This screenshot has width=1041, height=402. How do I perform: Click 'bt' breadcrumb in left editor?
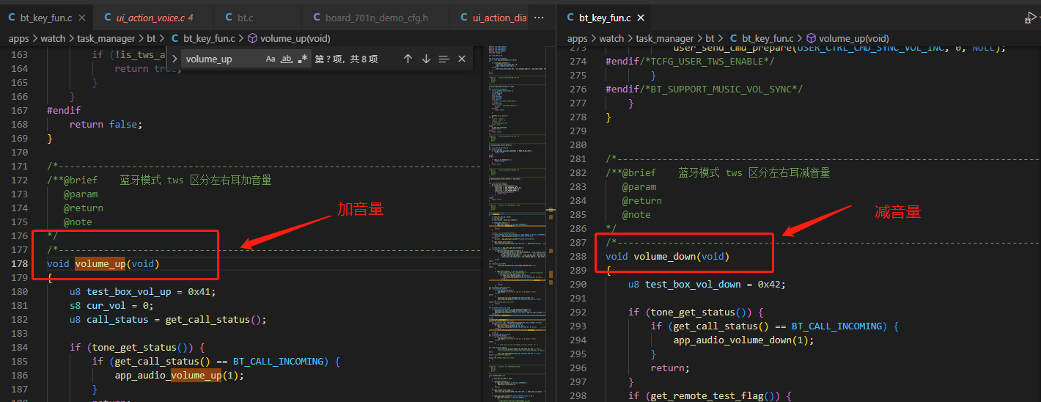pos(152,38)
